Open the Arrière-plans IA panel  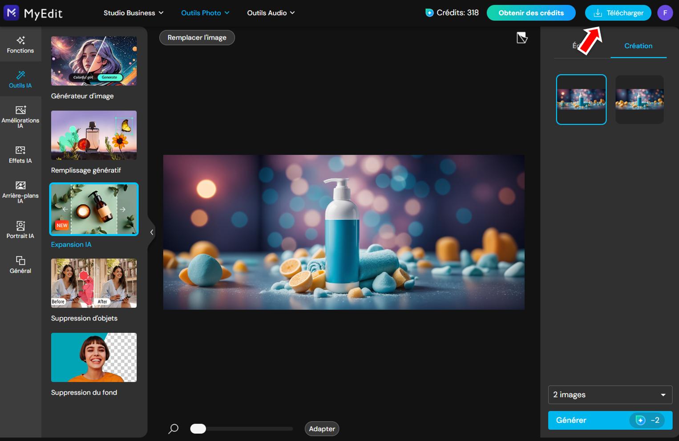click(20, 192)
